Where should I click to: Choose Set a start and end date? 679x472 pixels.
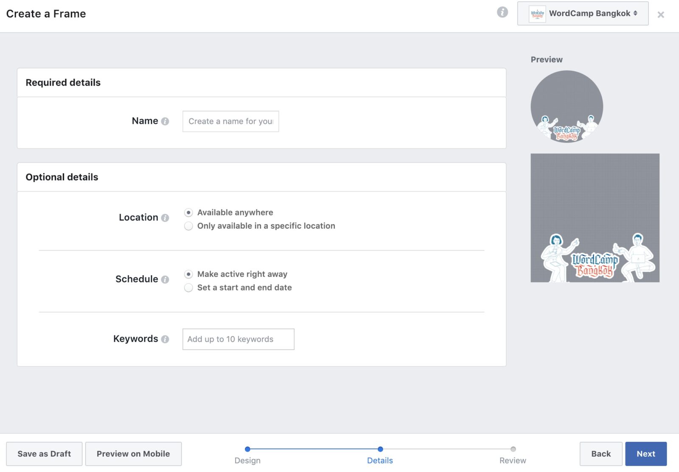pyautogui.click(x=189, y=288)
